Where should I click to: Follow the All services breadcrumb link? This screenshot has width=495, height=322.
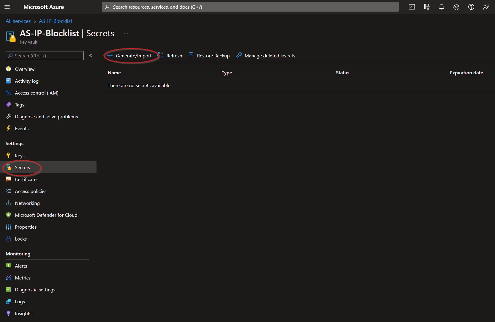click(18, 21)
